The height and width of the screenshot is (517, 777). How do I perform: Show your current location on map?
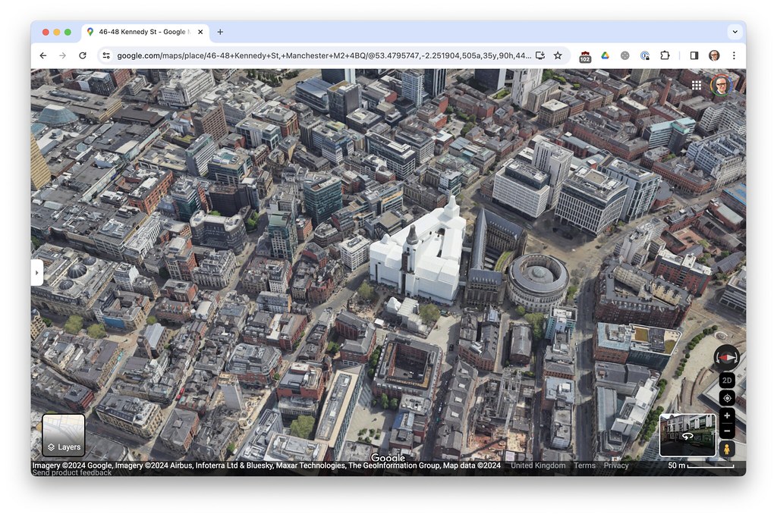click(727, 398)
